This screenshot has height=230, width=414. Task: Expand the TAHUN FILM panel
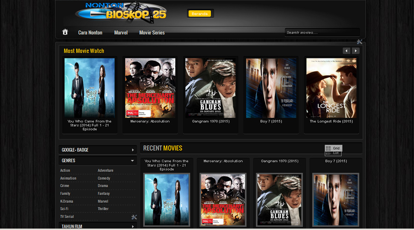(x=98, y=226)
